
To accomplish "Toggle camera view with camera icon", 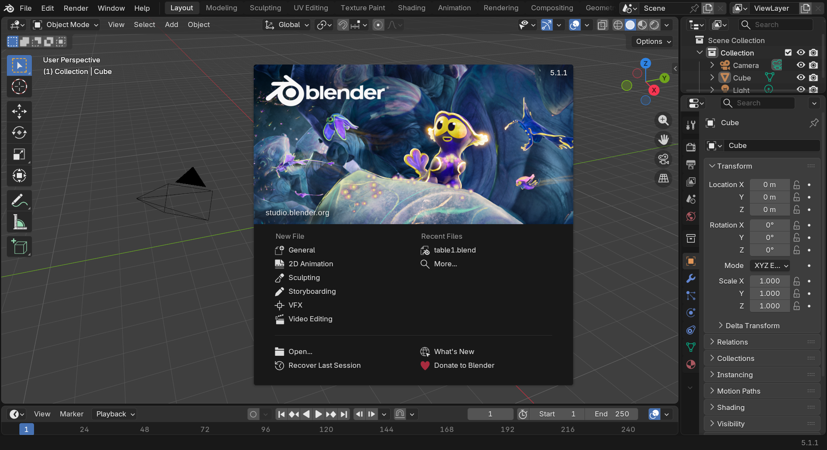I will (663, 159).
